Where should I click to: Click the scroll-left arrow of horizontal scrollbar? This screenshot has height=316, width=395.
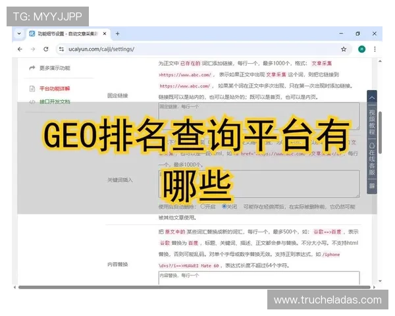[x=14, y=287]
